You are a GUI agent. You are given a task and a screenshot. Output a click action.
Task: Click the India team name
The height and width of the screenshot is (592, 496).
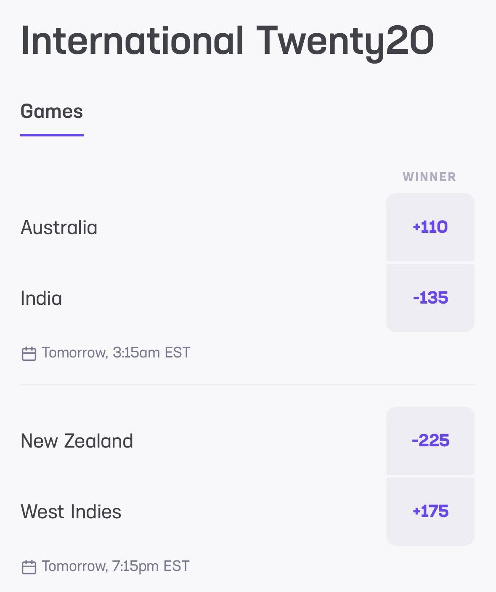(41, 299)
